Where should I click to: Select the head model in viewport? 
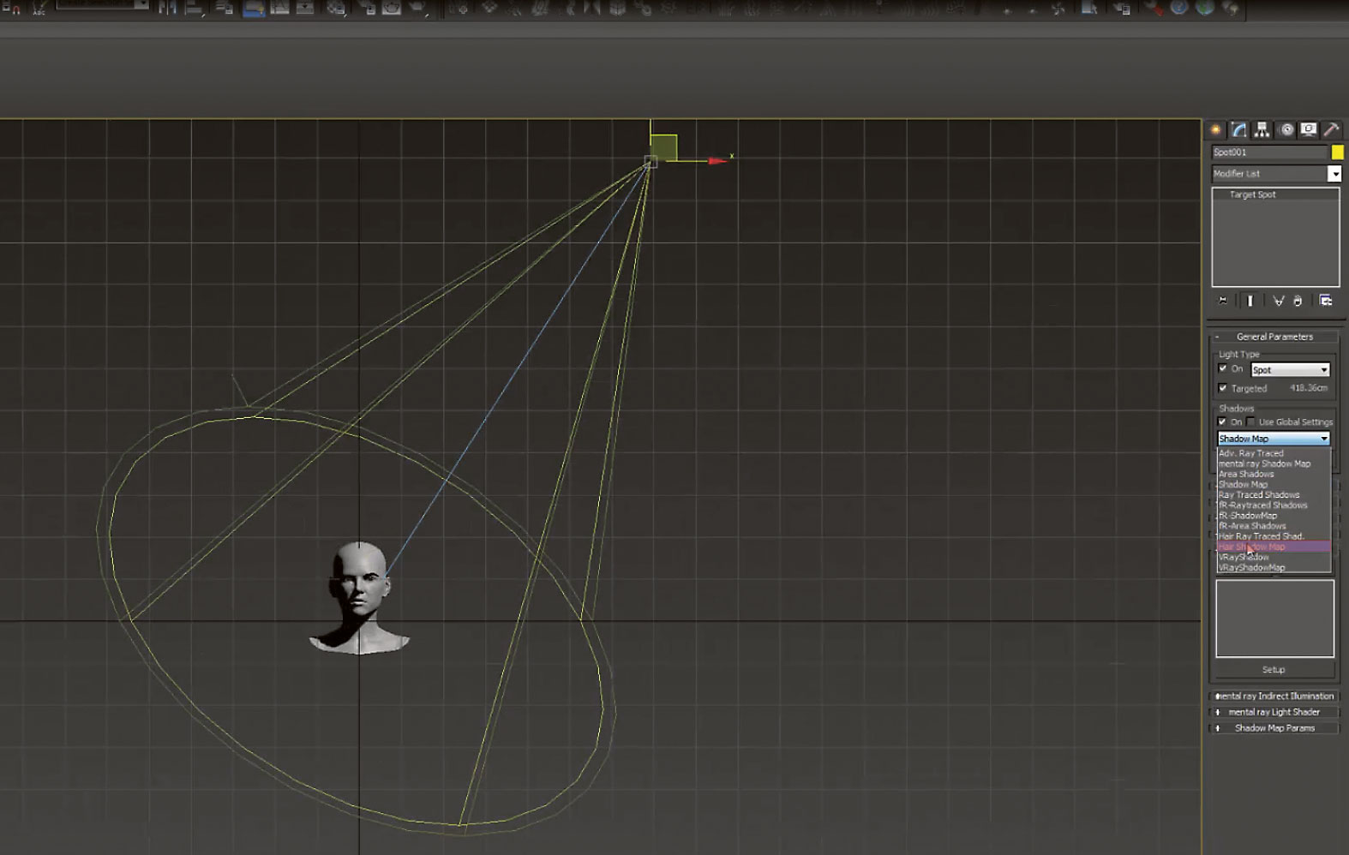(x=359, y=597)
